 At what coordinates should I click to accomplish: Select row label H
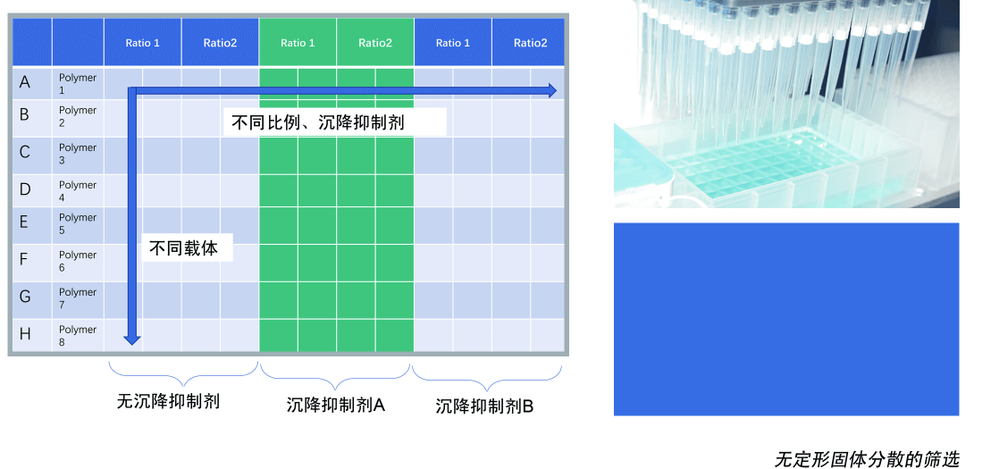25,334
